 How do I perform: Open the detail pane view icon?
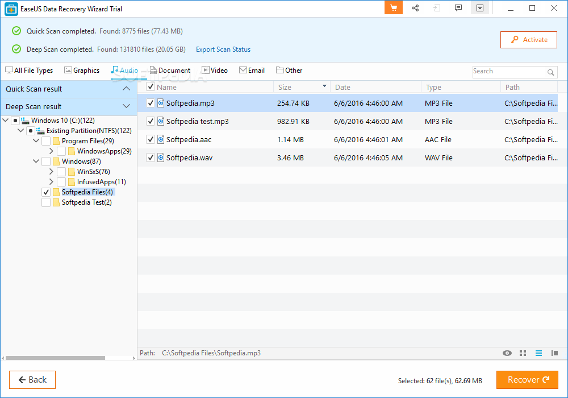pyautogui.click(x=554, y=353)
